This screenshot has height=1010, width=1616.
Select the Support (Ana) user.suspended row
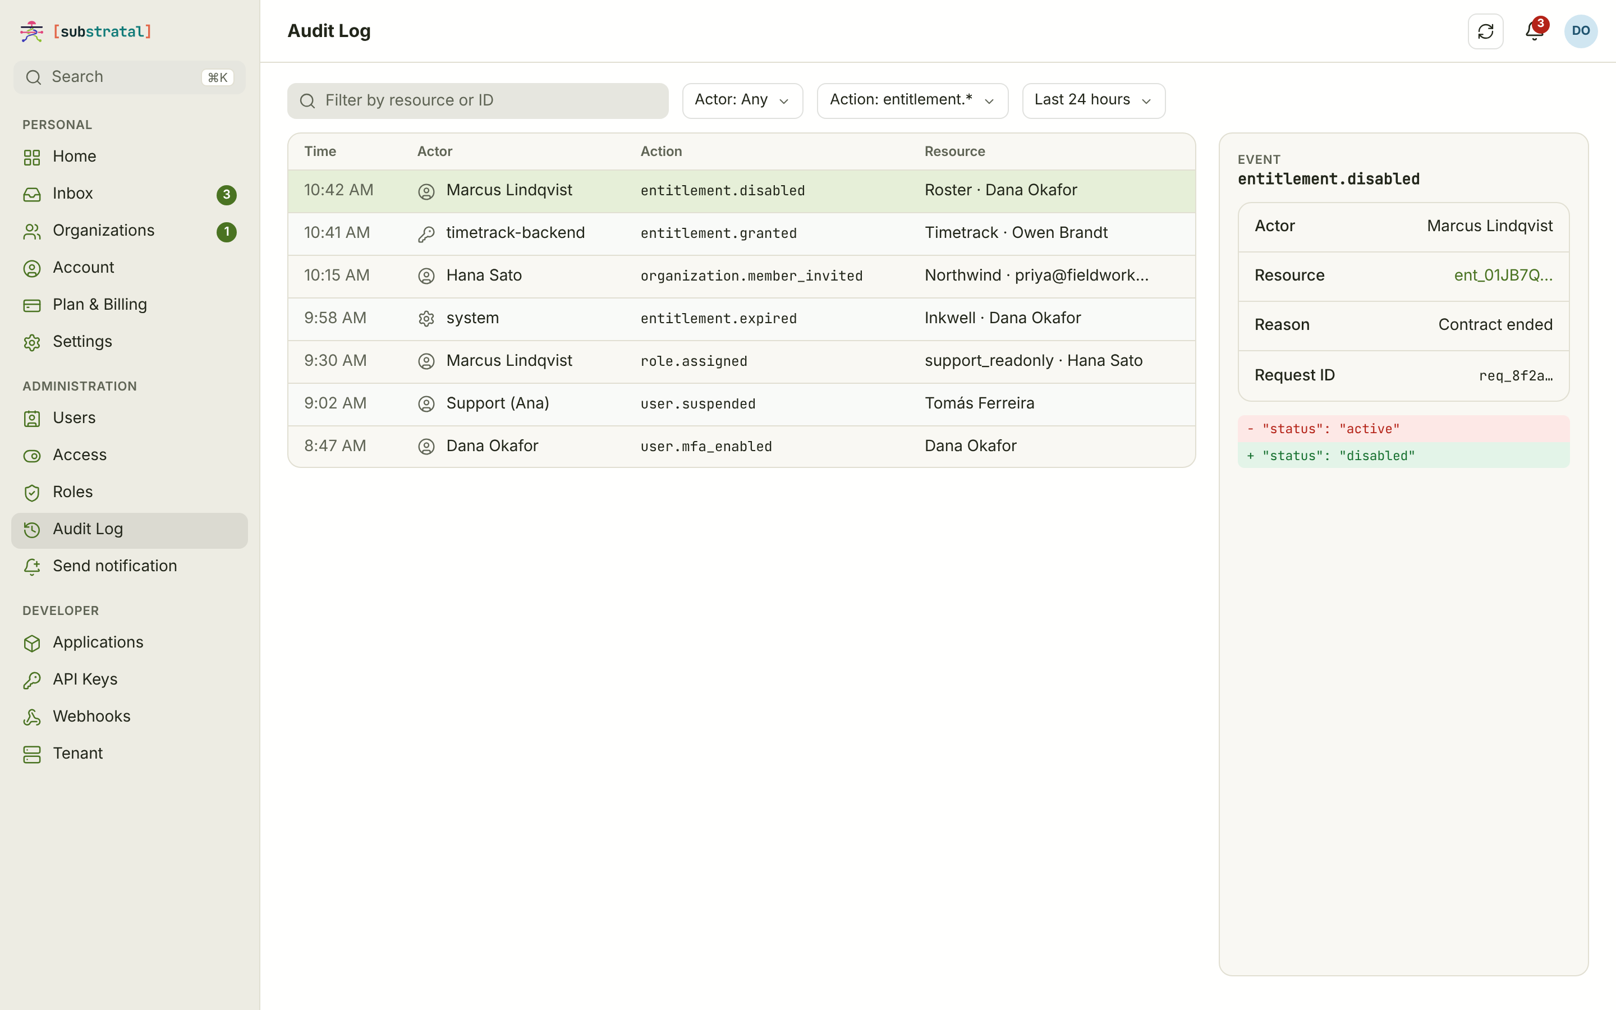coord(741,404)
